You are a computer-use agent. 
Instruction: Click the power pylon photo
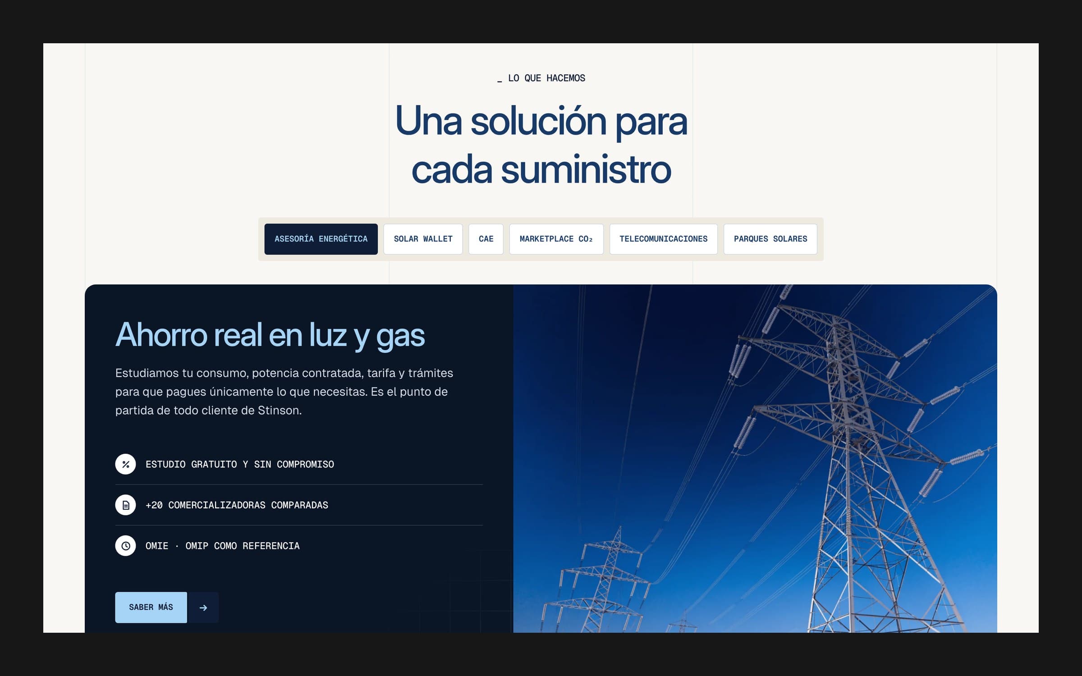(755, 458)
